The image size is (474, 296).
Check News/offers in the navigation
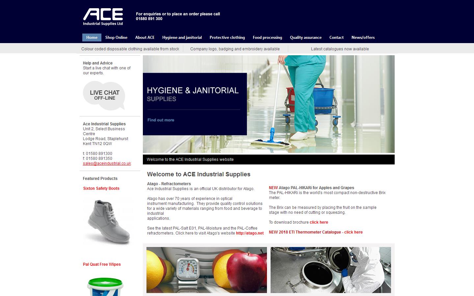tap(363, 37)
